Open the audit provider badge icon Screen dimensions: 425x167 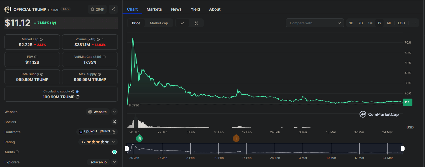(x=114, y=152)
